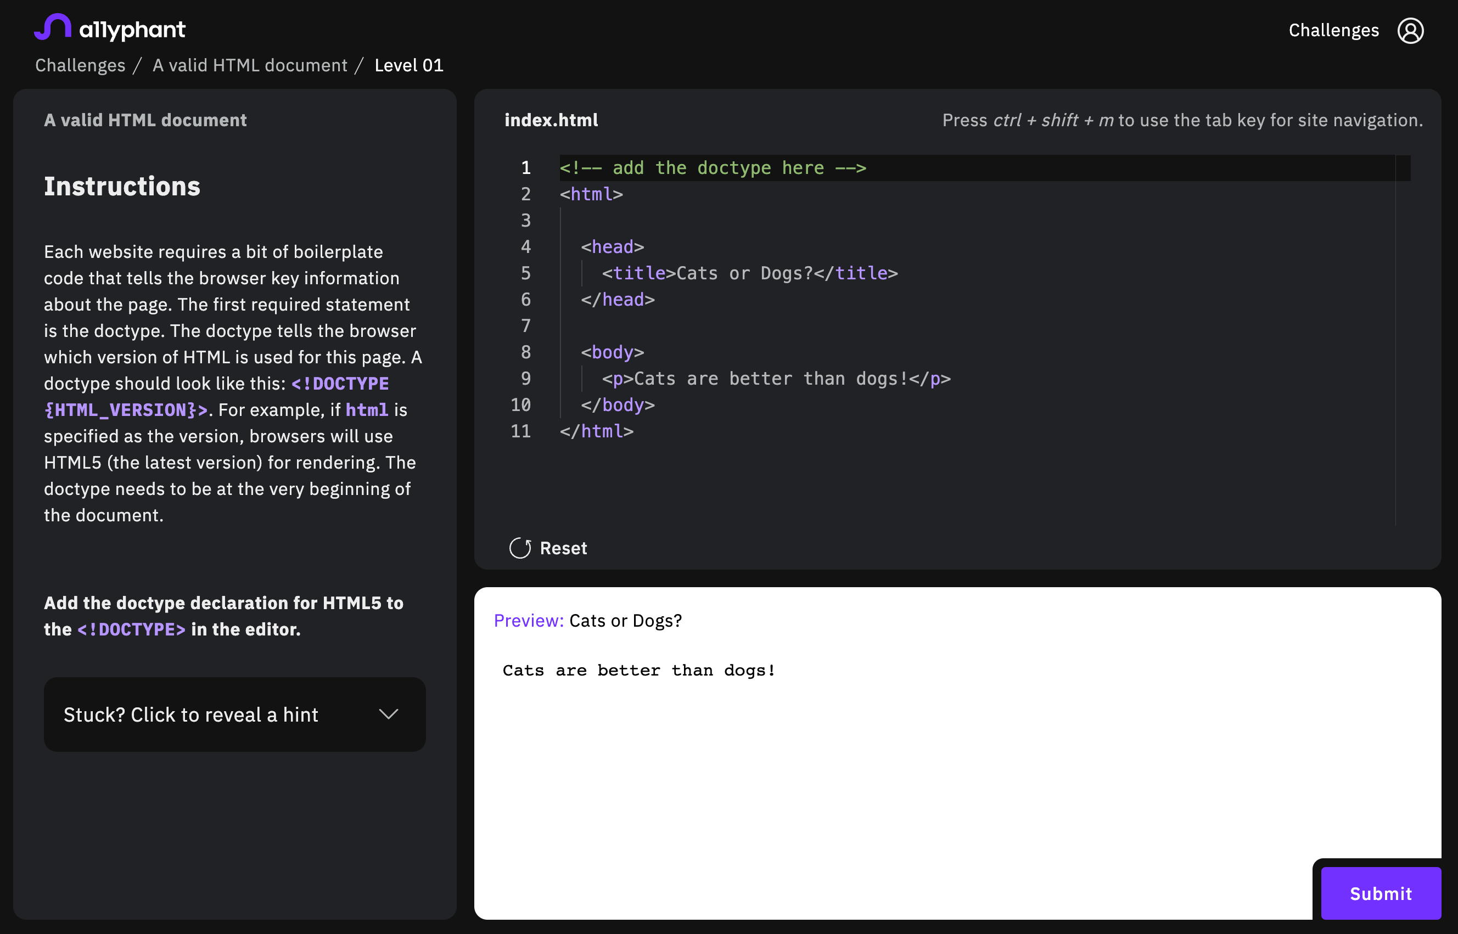
Task: Select the index.html tab
Action: point(550,120)
